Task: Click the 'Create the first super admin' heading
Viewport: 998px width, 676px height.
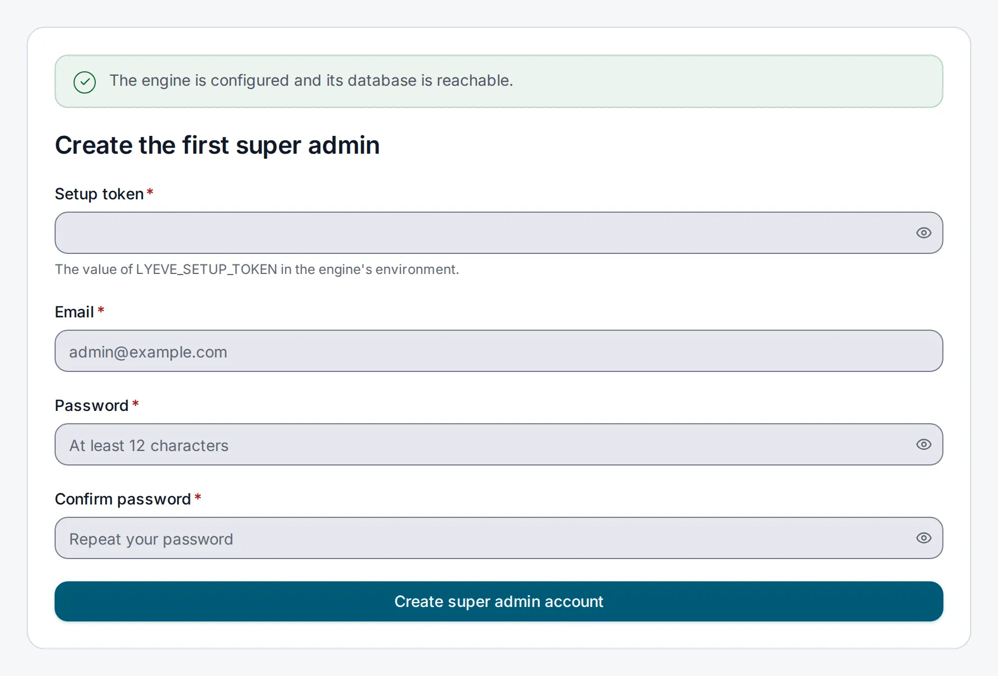Action: click(x=217, y=145)
